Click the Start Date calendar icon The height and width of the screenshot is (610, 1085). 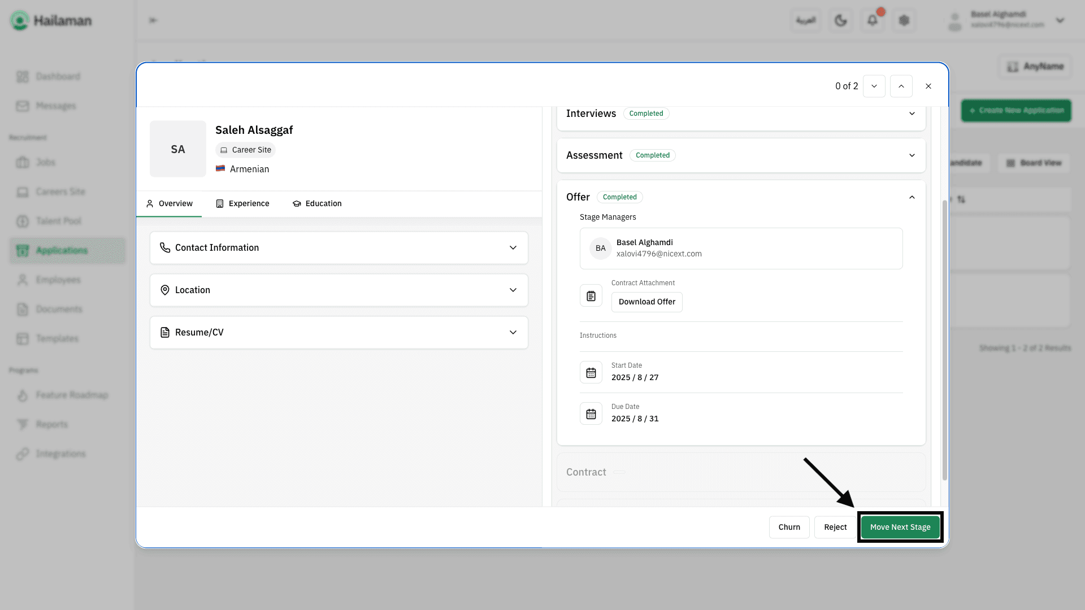click(x=591, y=373)
